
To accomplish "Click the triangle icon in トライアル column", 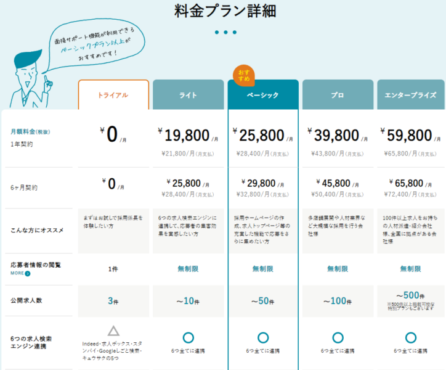I will (113, 332).
